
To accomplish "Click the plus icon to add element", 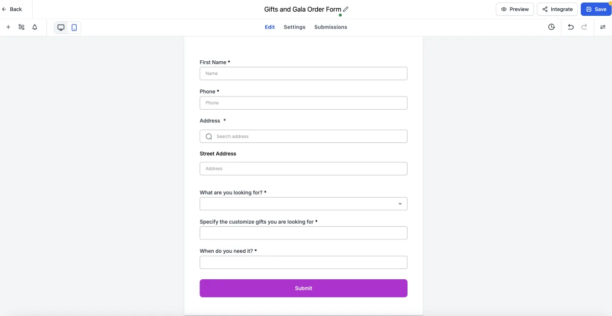I will coord(8,27).
